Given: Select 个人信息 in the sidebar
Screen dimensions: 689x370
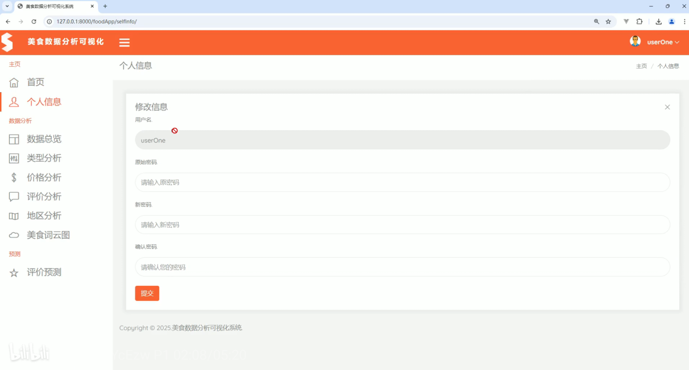Looking at the screenshot, I should [x=44, y=102].
